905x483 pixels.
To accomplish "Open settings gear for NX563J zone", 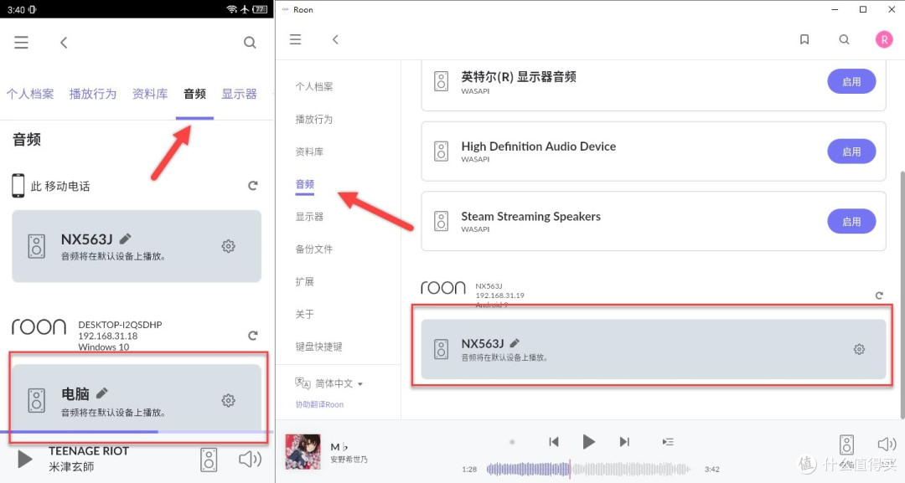I will (858, 349).
